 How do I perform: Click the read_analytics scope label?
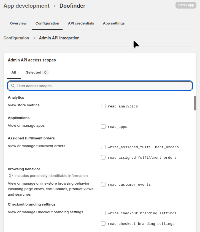tap(123, 106)
